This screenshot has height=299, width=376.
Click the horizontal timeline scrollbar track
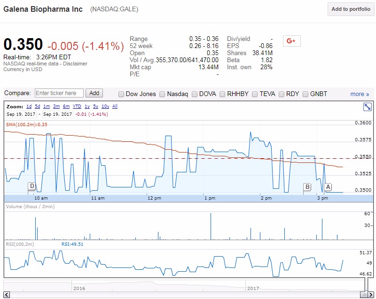(x=185, y=294)
